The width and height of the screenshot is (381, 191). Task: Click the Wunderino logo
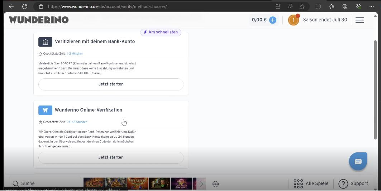39,20
